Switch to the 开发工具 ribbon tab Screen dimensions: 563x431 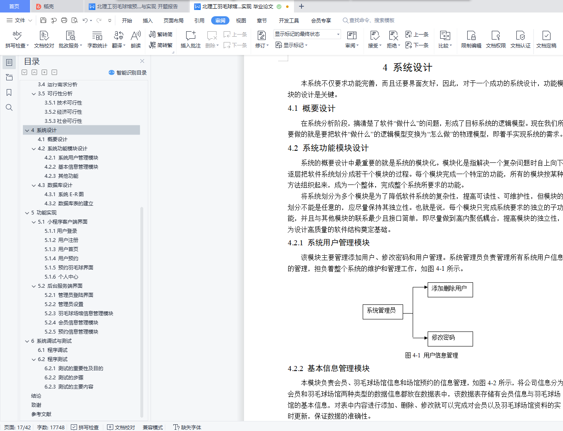click(289, 20)
